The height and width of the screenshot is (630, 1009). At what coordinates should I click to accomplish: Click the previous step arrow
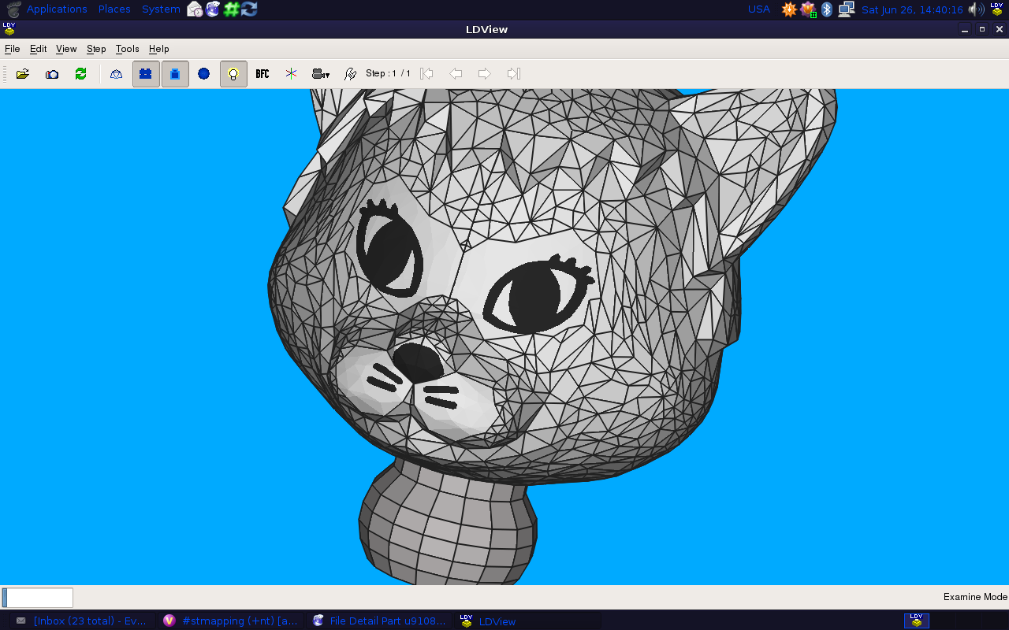(456, 73)
